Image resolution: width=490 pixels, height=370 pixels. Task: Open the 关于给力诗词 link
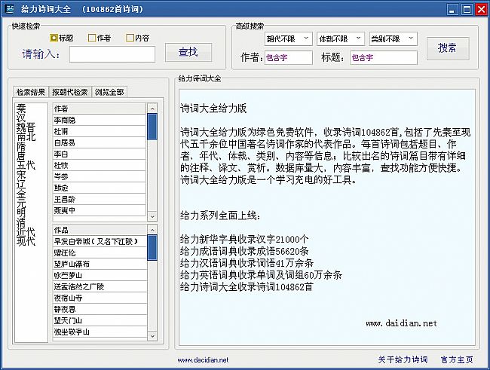[x=403, y=359]
